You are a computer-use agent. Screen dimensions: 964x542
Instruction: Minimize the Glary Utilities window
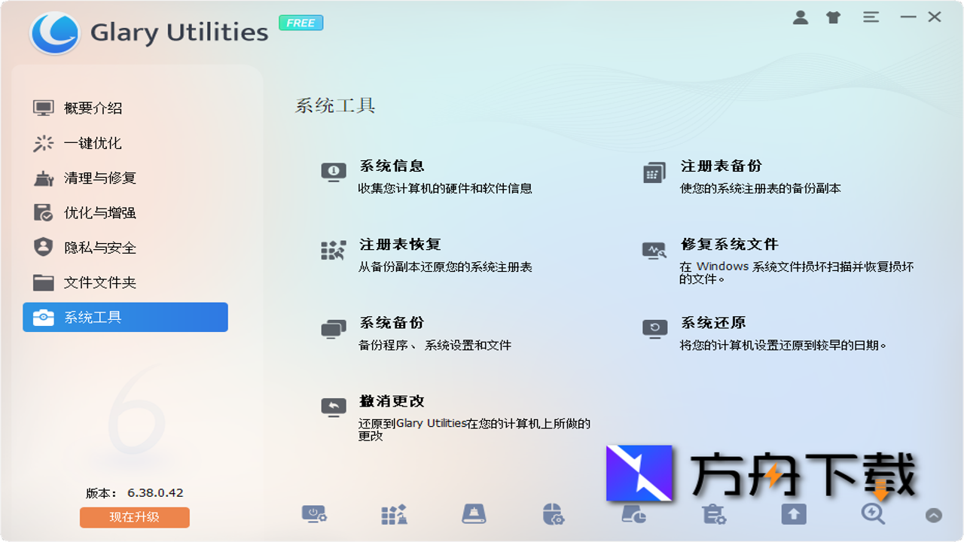pyautogui.click(x=908, y=17)
